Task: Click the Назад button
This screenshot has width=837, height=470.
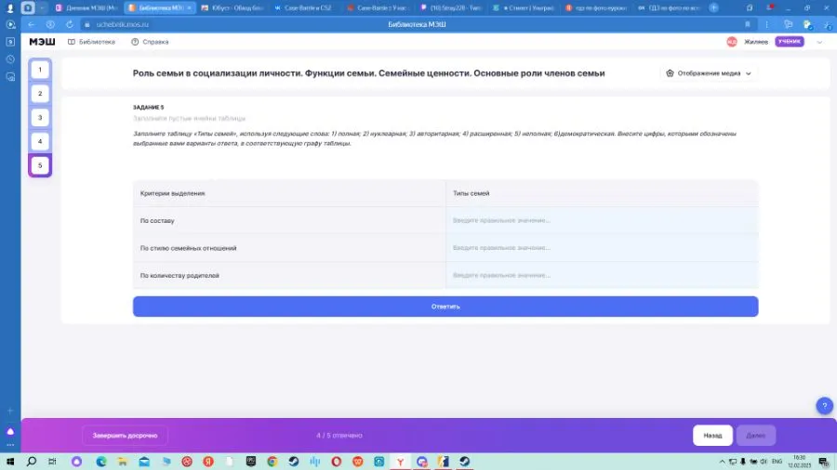Action: pyautogui.click(x=712, y=436)
